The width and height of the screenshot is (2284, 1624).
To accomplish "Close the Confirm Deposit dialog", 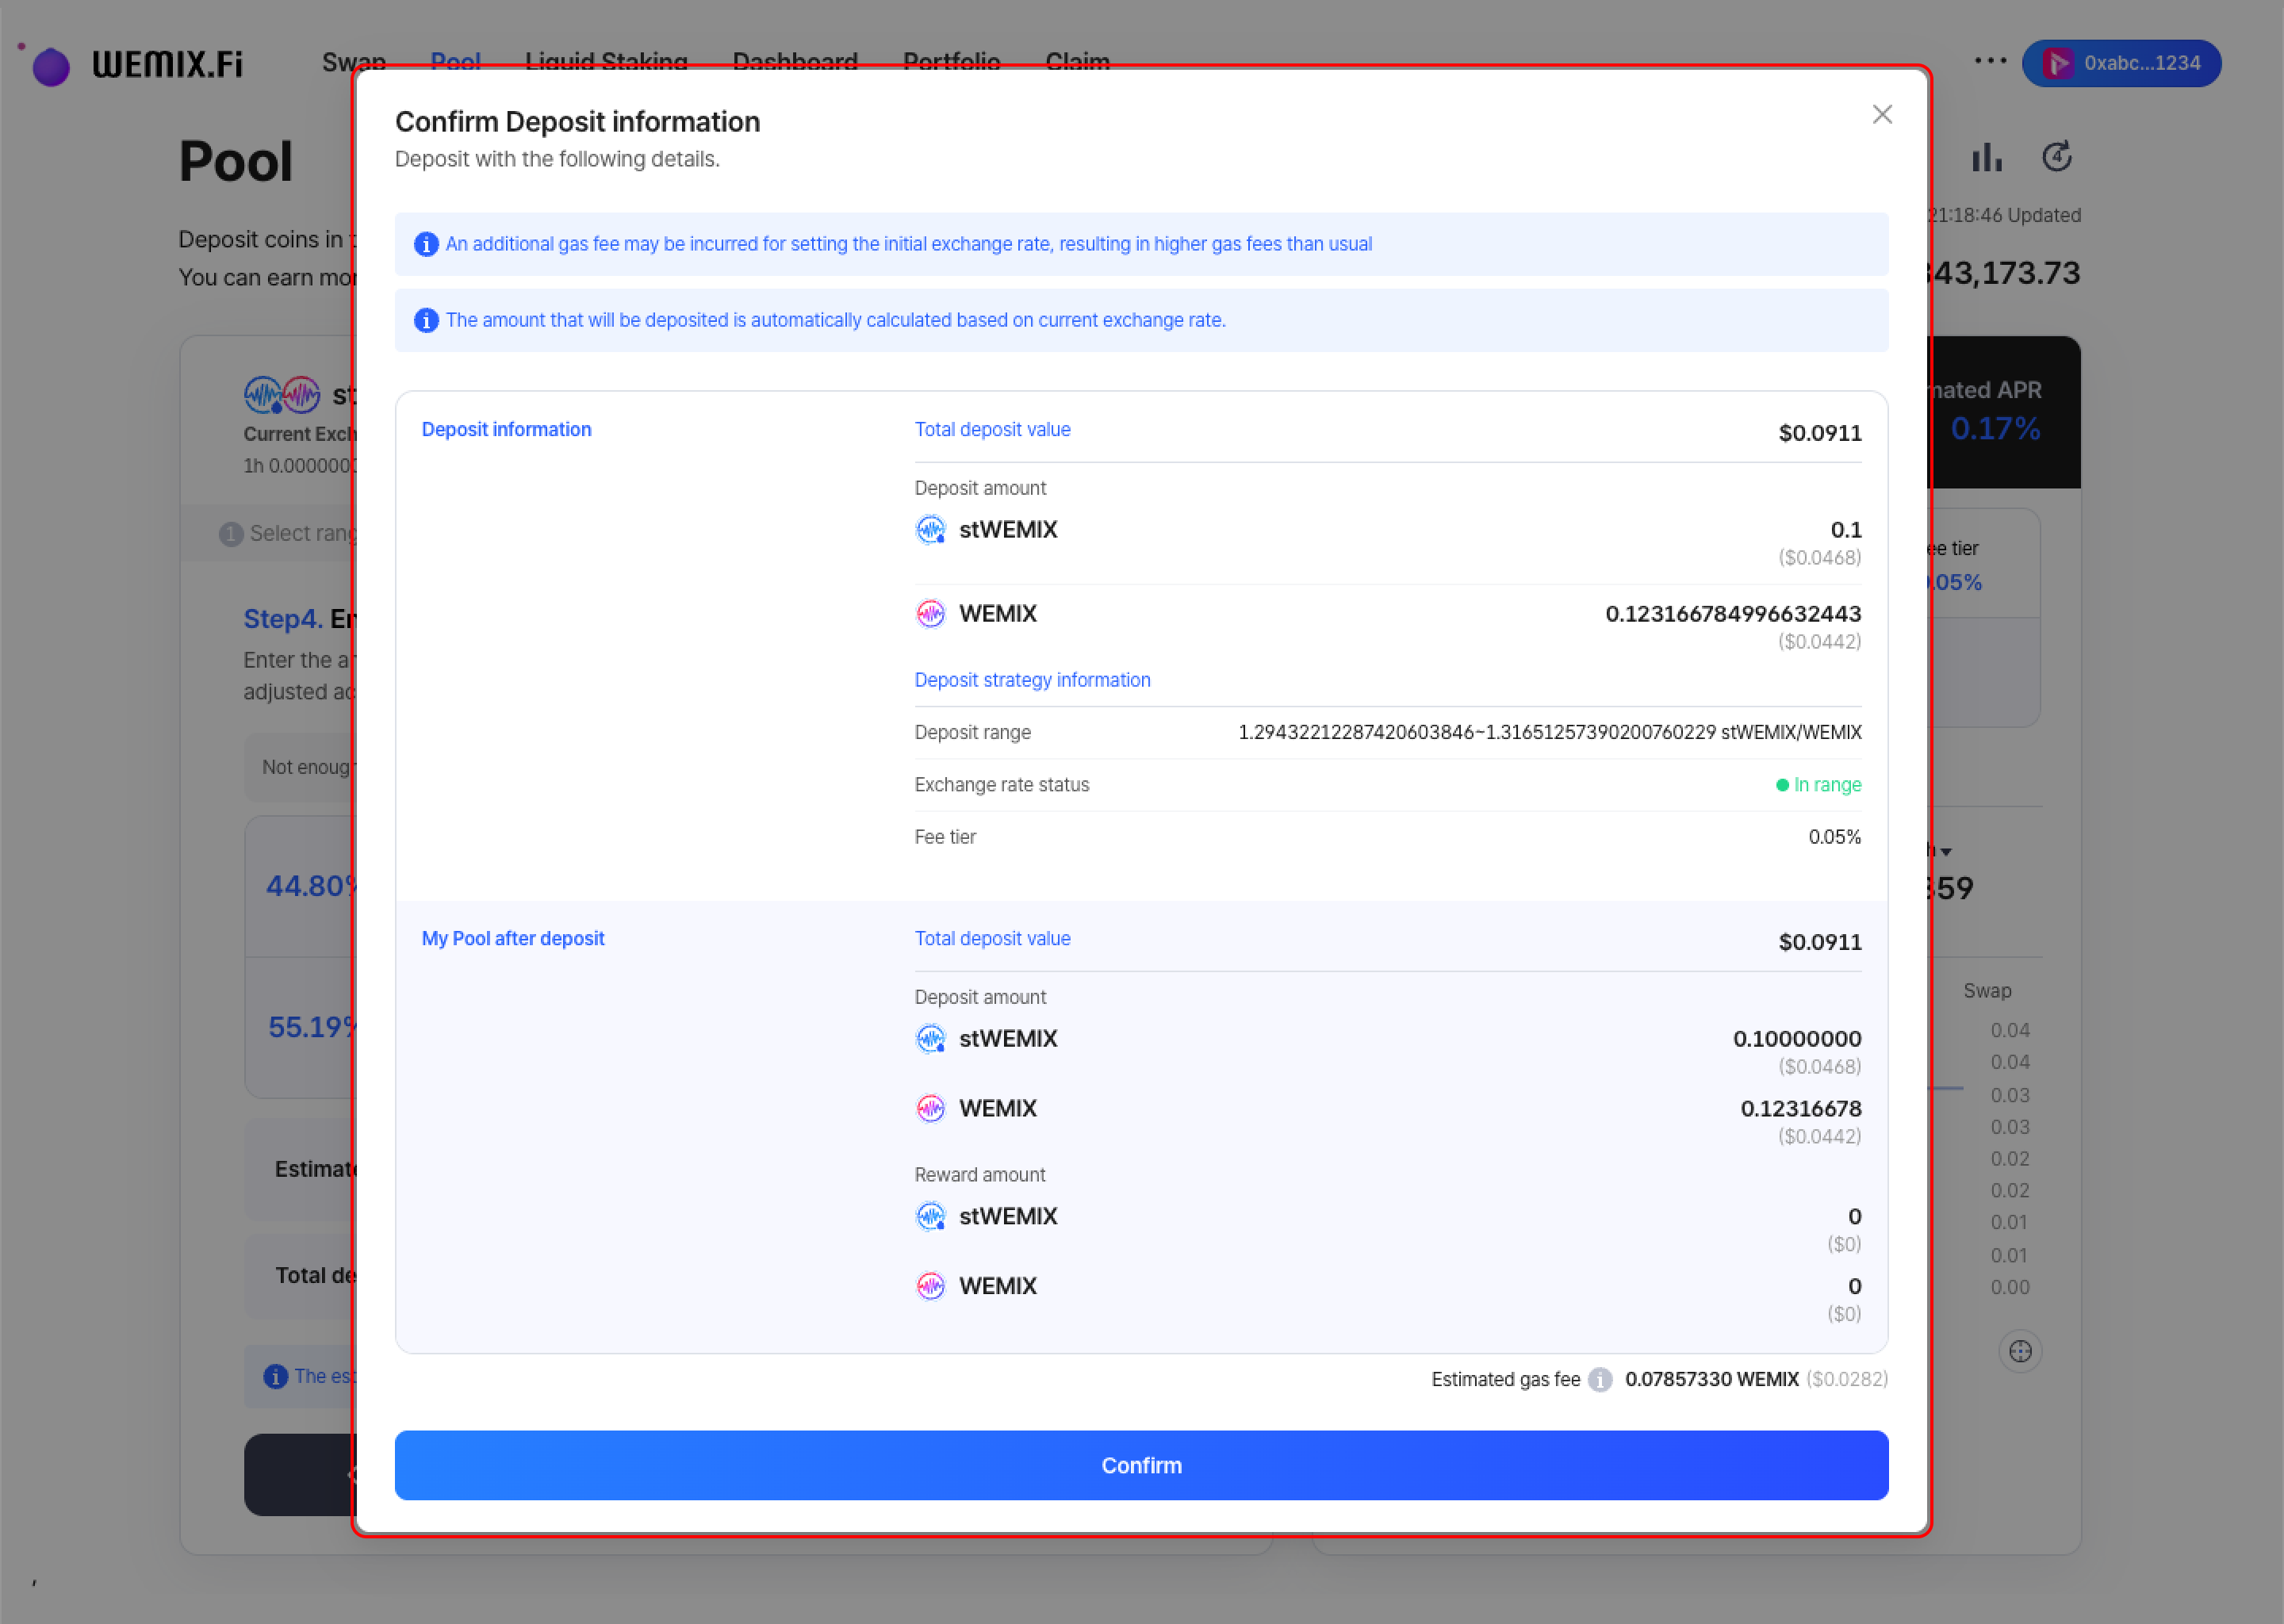I will (1882, 115).
